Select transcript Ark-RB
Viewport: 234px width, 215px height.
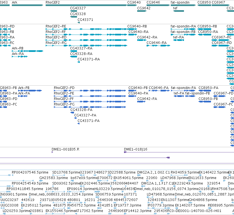coord(18,48)
